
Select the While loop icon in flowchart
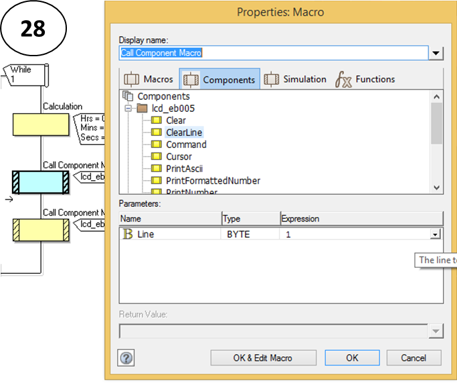click(x=26, y=75)
